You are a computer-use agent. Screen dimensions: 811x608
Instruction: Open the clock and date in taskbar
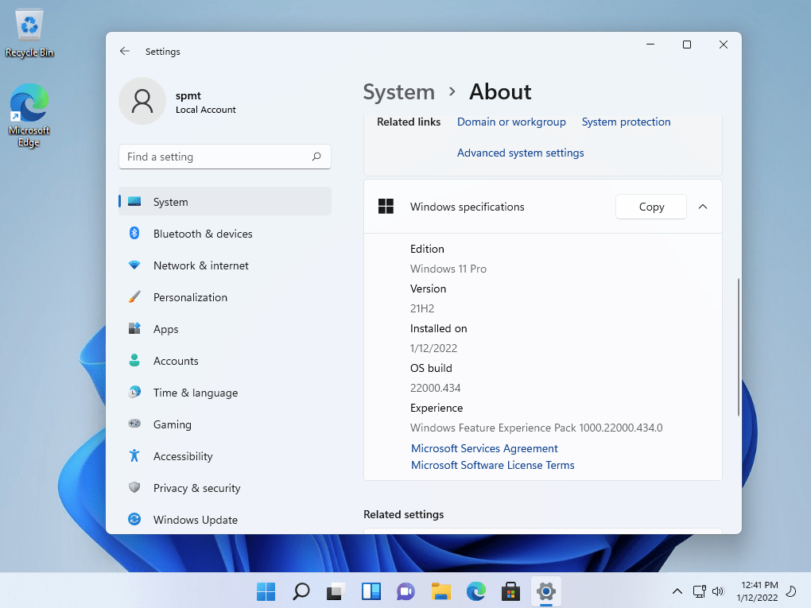[x=757, y=591]
